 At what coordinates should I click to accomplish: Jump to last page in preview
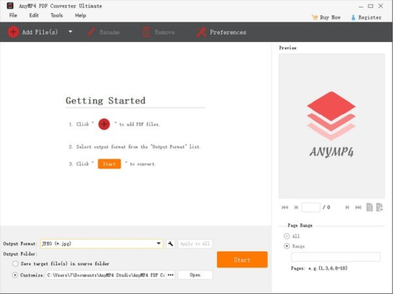click(x=359, y=207)
